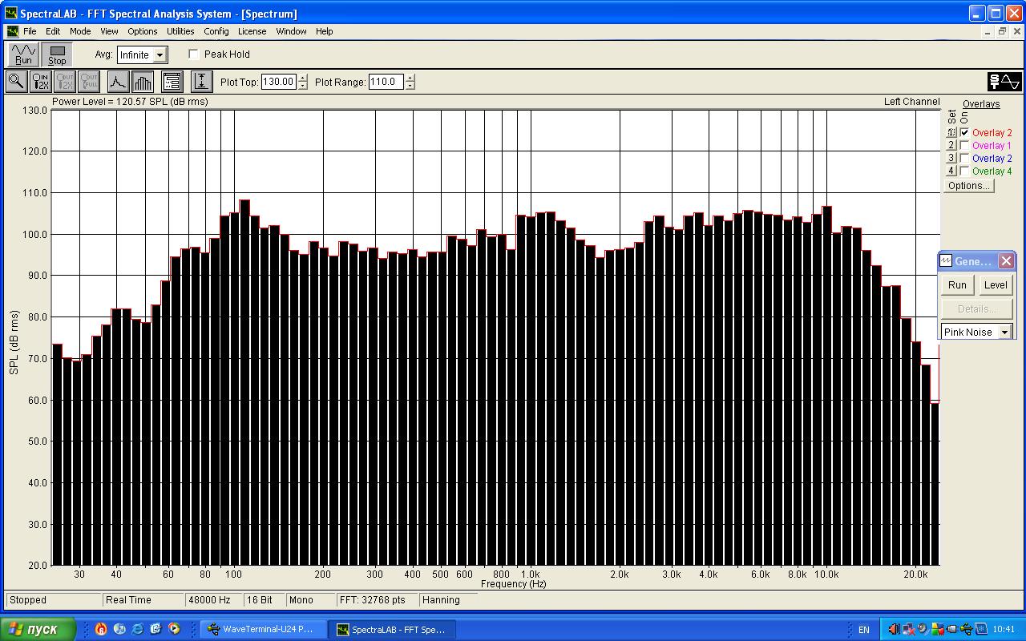Switch to line spectrum plot view
Viewport: 1026px width, 641px height.
coord(118,82)
